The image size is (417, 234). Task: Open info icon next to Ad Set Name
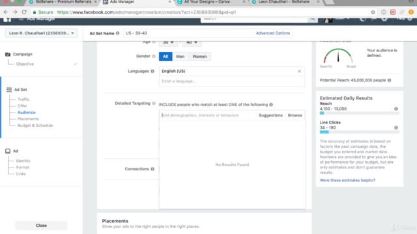pos(117,33)
